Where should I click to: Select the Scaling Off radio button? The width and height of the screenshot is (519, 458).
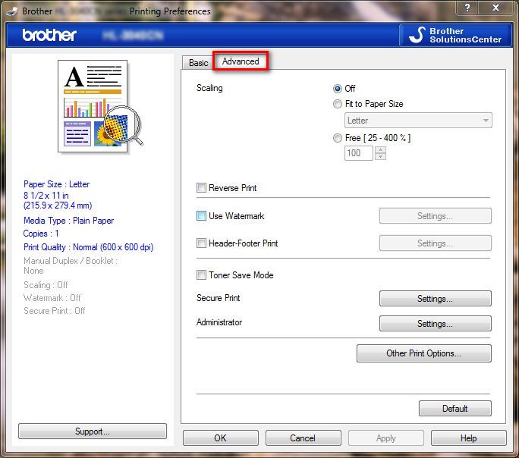coord(338,89)
